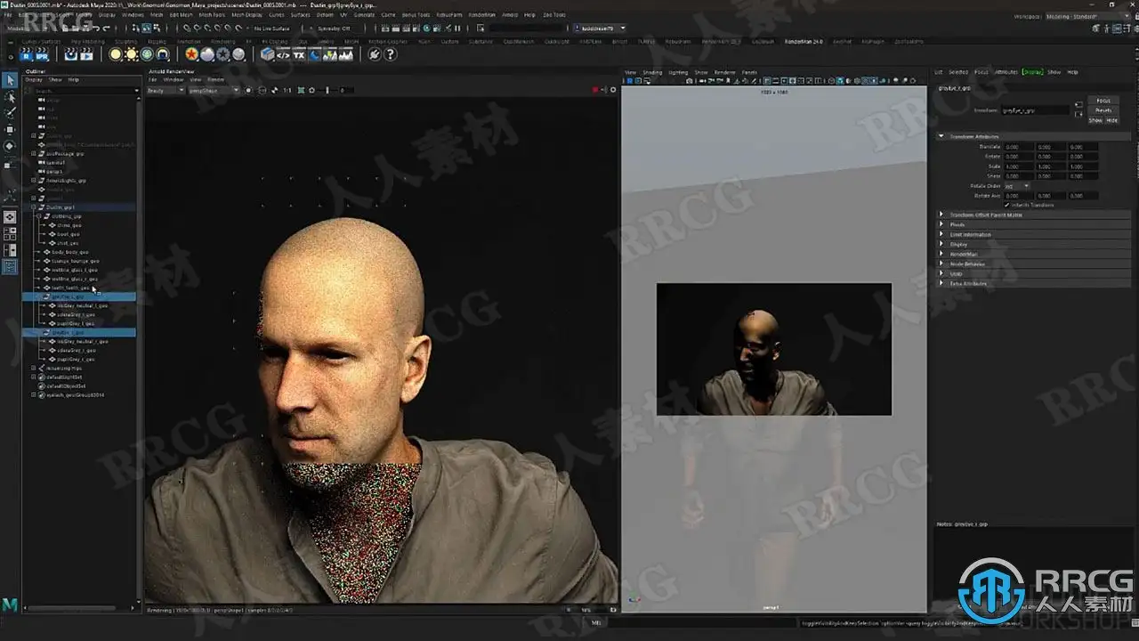The width and height of the screenshot is (1139, 641).
Task: Click the camera snapshot icon in viewport toolbar
Action: click(x=690, y=81)
